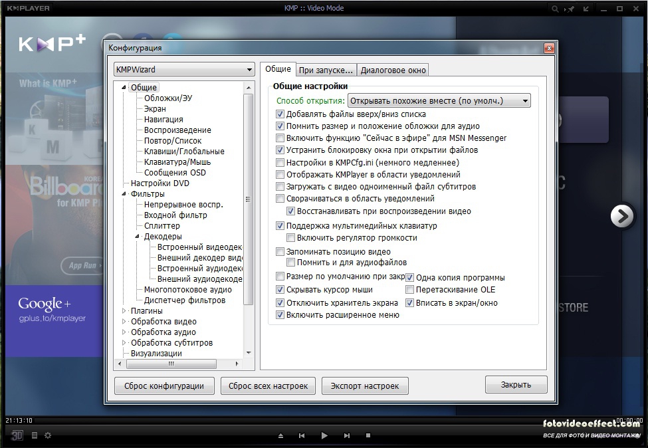Viewport: 648px width, 448px height.
Task: Click the Экспорт настроек button
Action: pyautogui.click(x=365, y=386)
